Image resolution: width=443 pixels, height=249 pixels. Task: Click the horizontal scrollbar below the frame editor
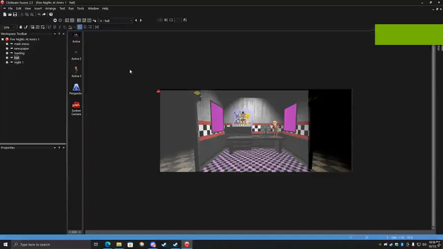[x=258, y=232]
